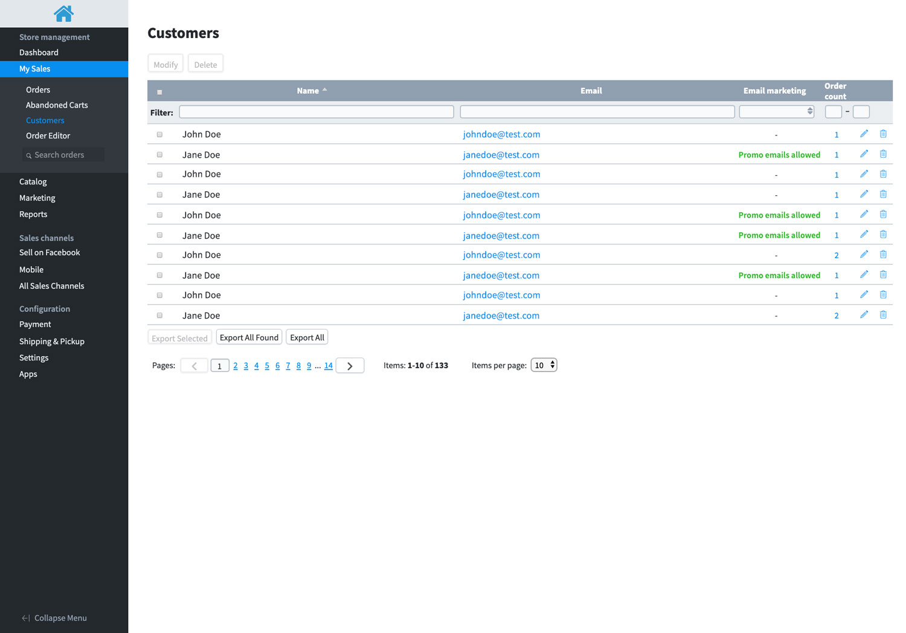Click the home icon in the sidebar header
Image resolution: width=906 pixels, height=633 pixels.
63,13
